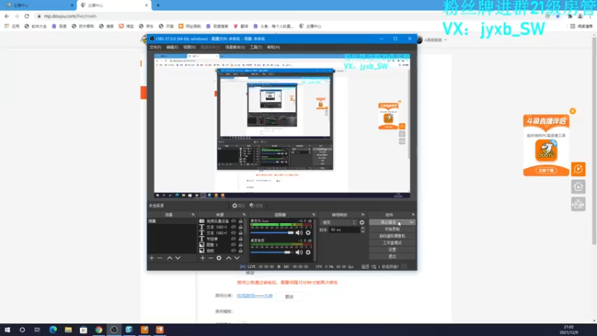Switch to OBS Studio from the taskbar
This screenshot has width=597, height=336.
coord(114,329)
